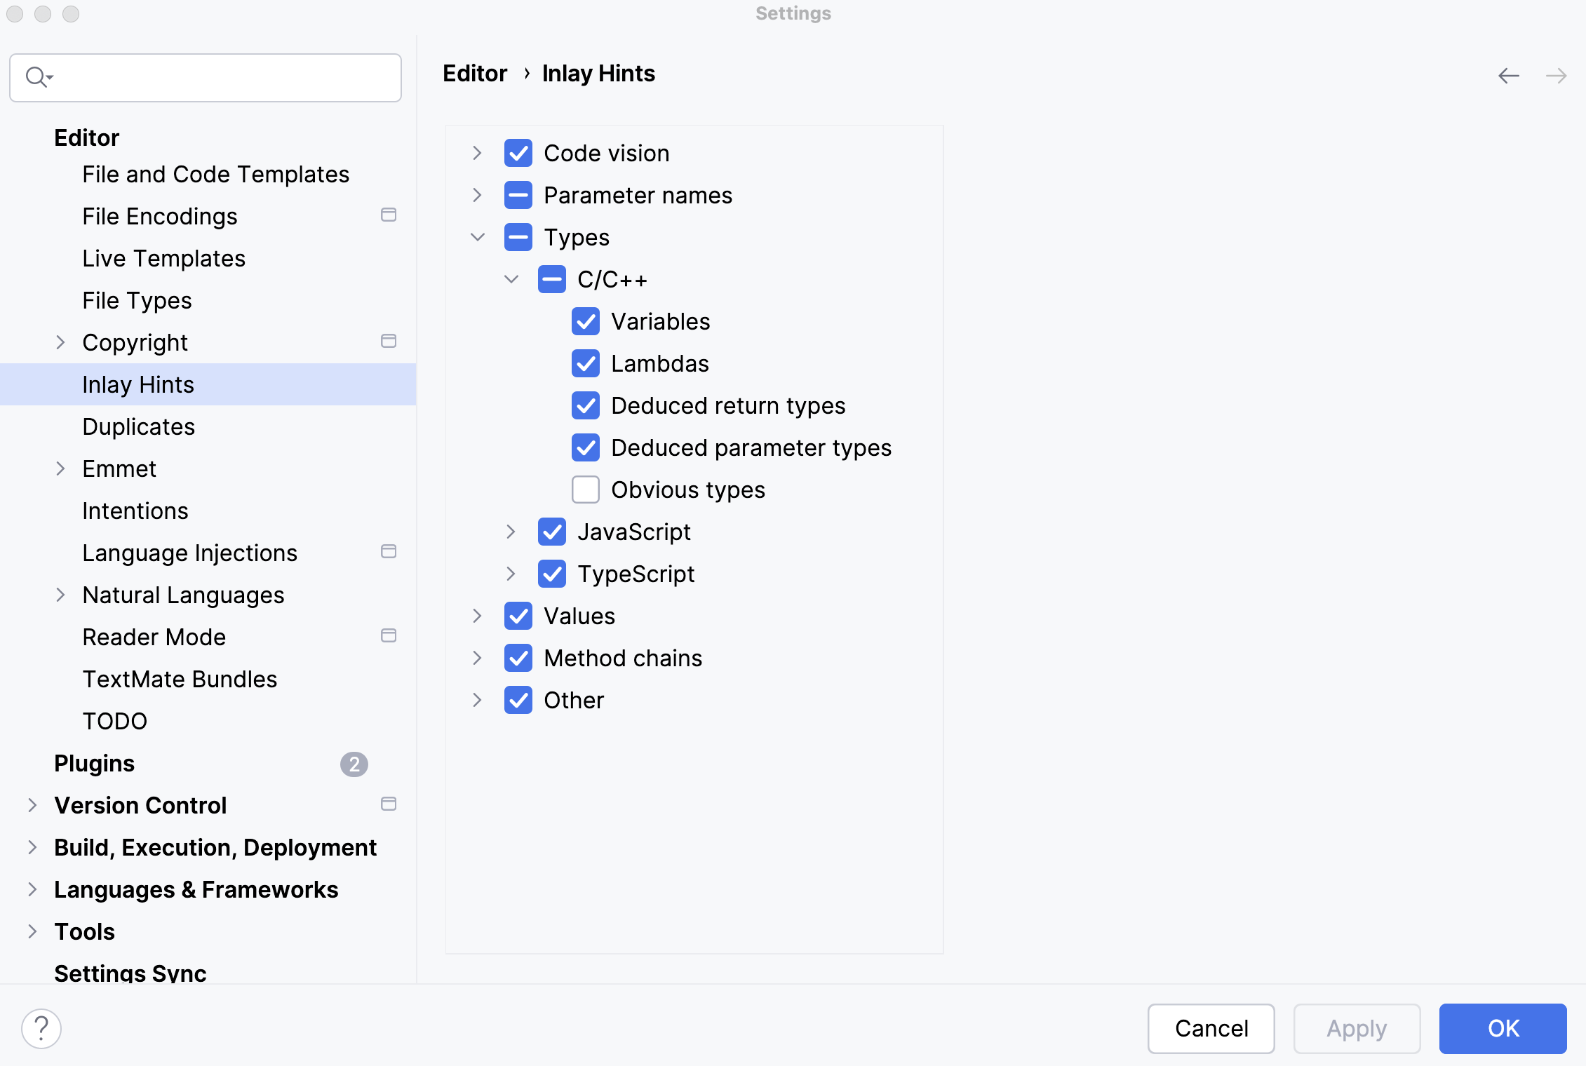Disable the Lambdas checkbox
This screenshot has width=1586, height=1066.
pyautogui.click(x=586, y=363)
